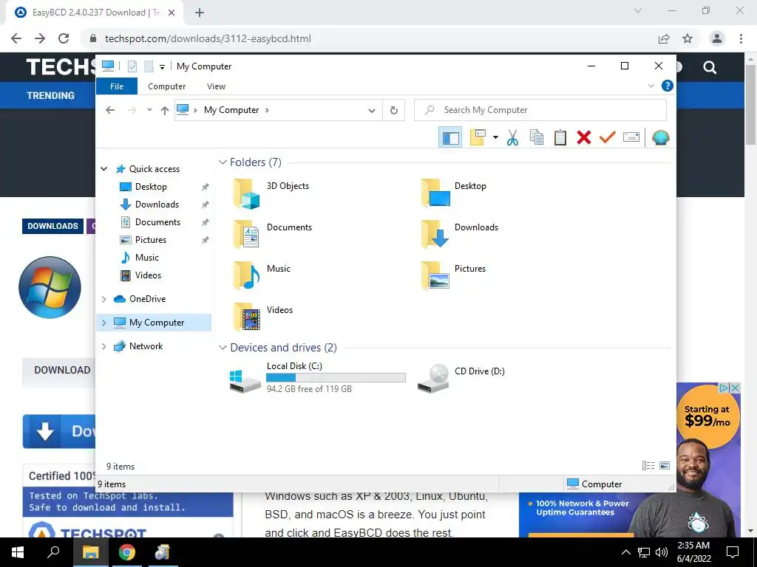Click the Classic Shell settings shell icon
The height and width of the screenshot is (567, 757).
tap(660, 137)
